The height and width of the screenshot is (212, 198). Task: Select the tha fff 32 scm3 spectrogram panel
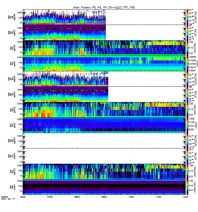pyautogui.click(x=104, y=32)
